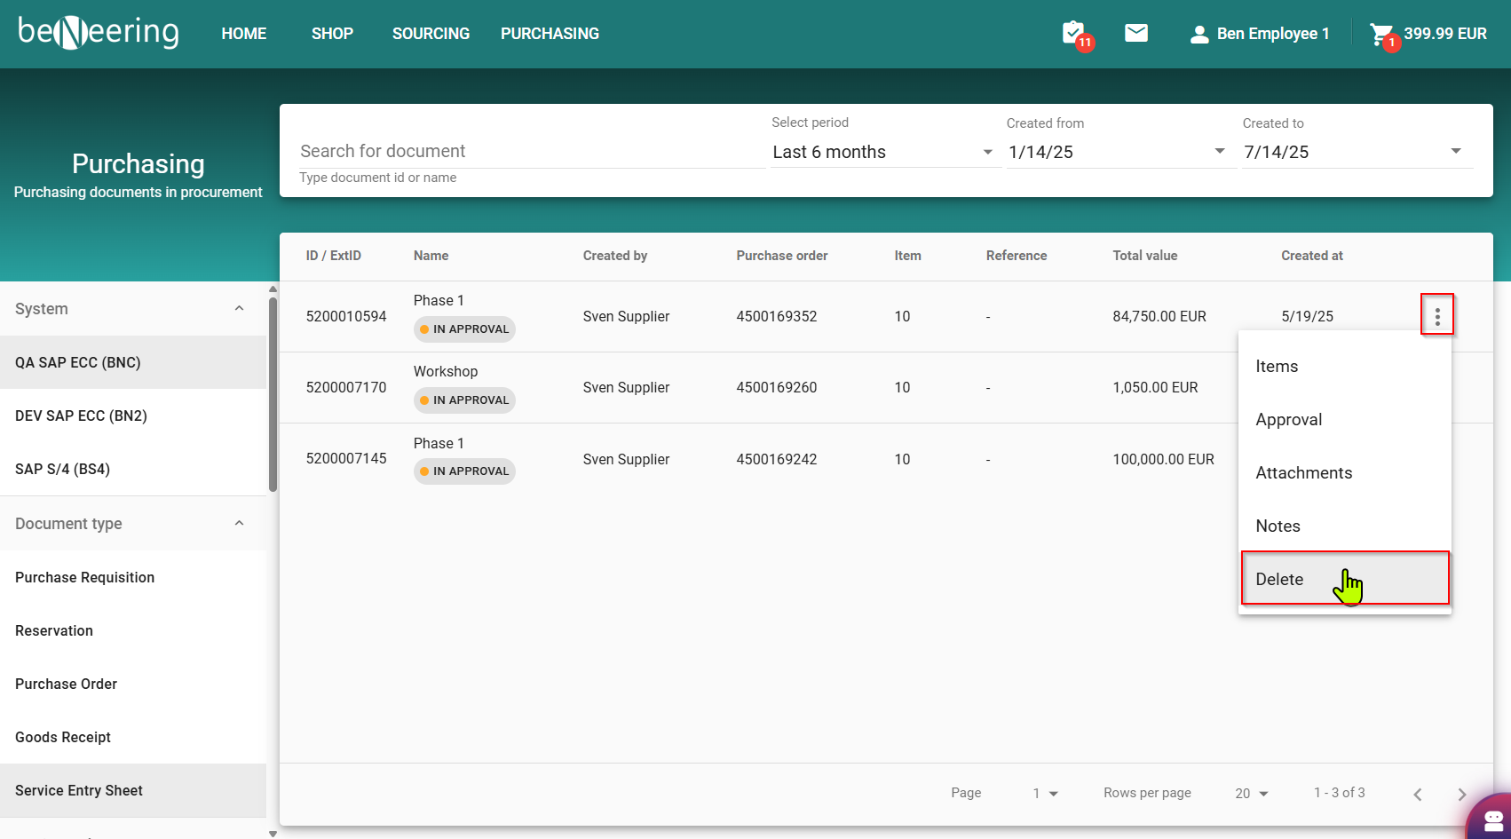Filter by Goods Receipt document type
Image resolution: width=1511 pixels, height=839 pixels.
(133, 737)
